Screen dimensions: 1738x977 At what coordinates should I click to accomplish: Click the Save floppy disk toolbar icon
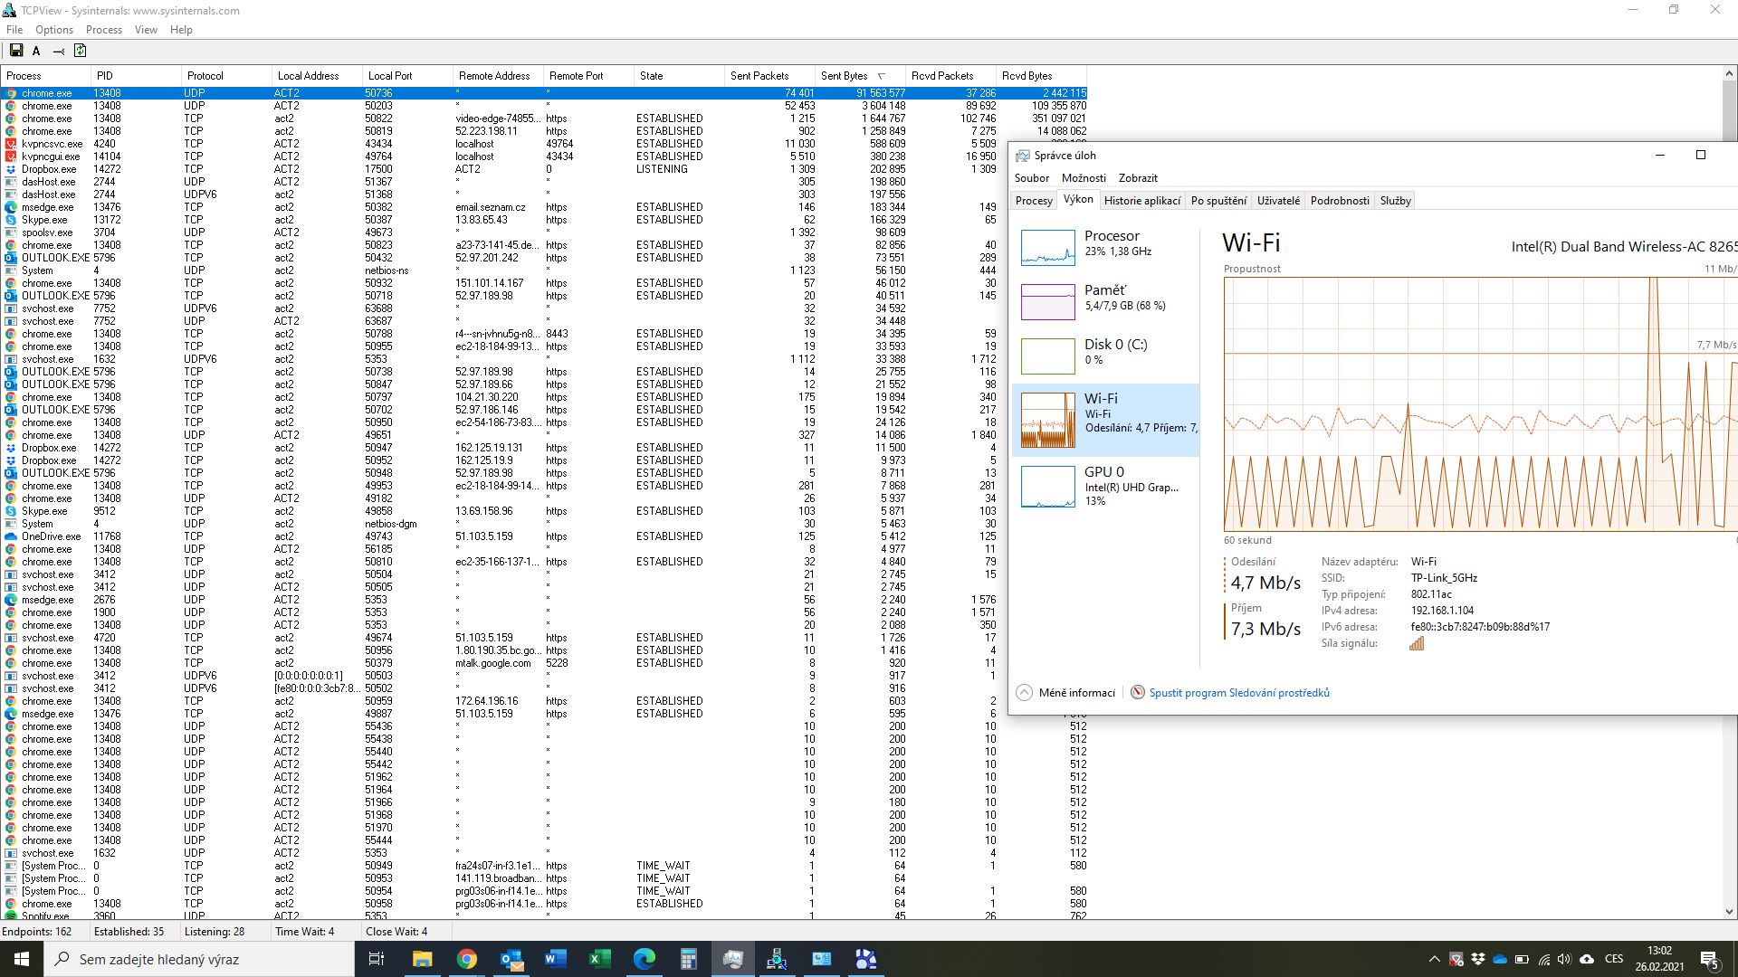click(16, 51)
